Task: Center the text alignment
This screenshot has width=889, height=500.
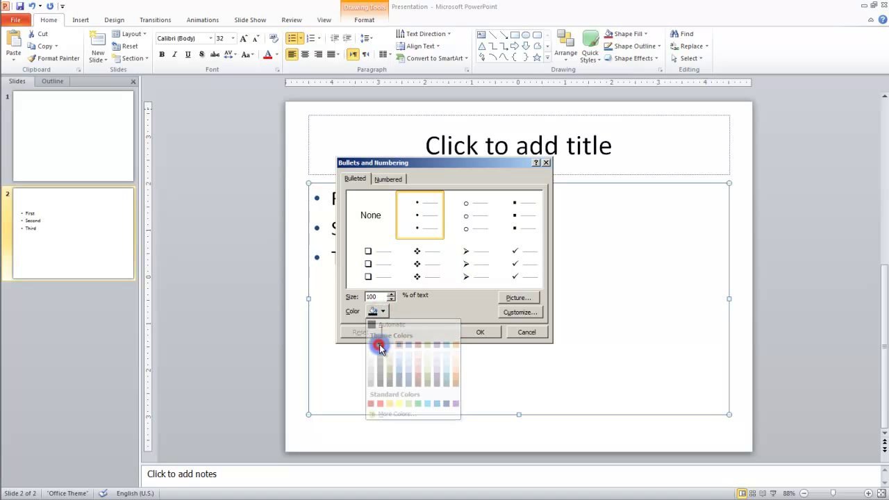Action: coord(305,54)
